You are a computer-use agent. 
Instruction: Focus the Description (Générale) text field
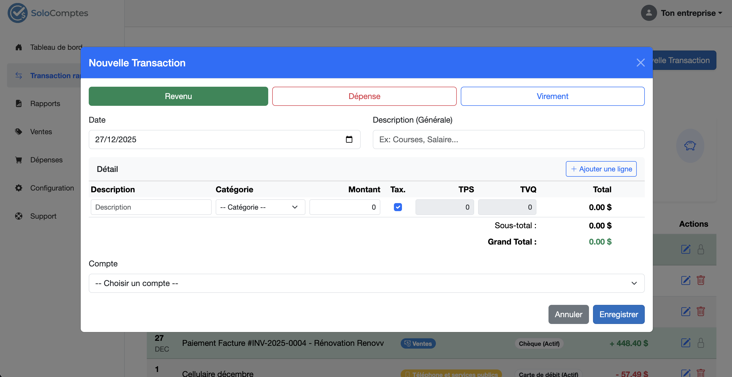coord(508,139)
